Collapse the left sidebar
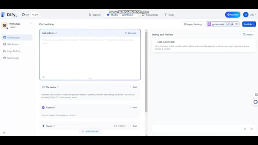Screen dimensions: 258x145 [4, 133]
